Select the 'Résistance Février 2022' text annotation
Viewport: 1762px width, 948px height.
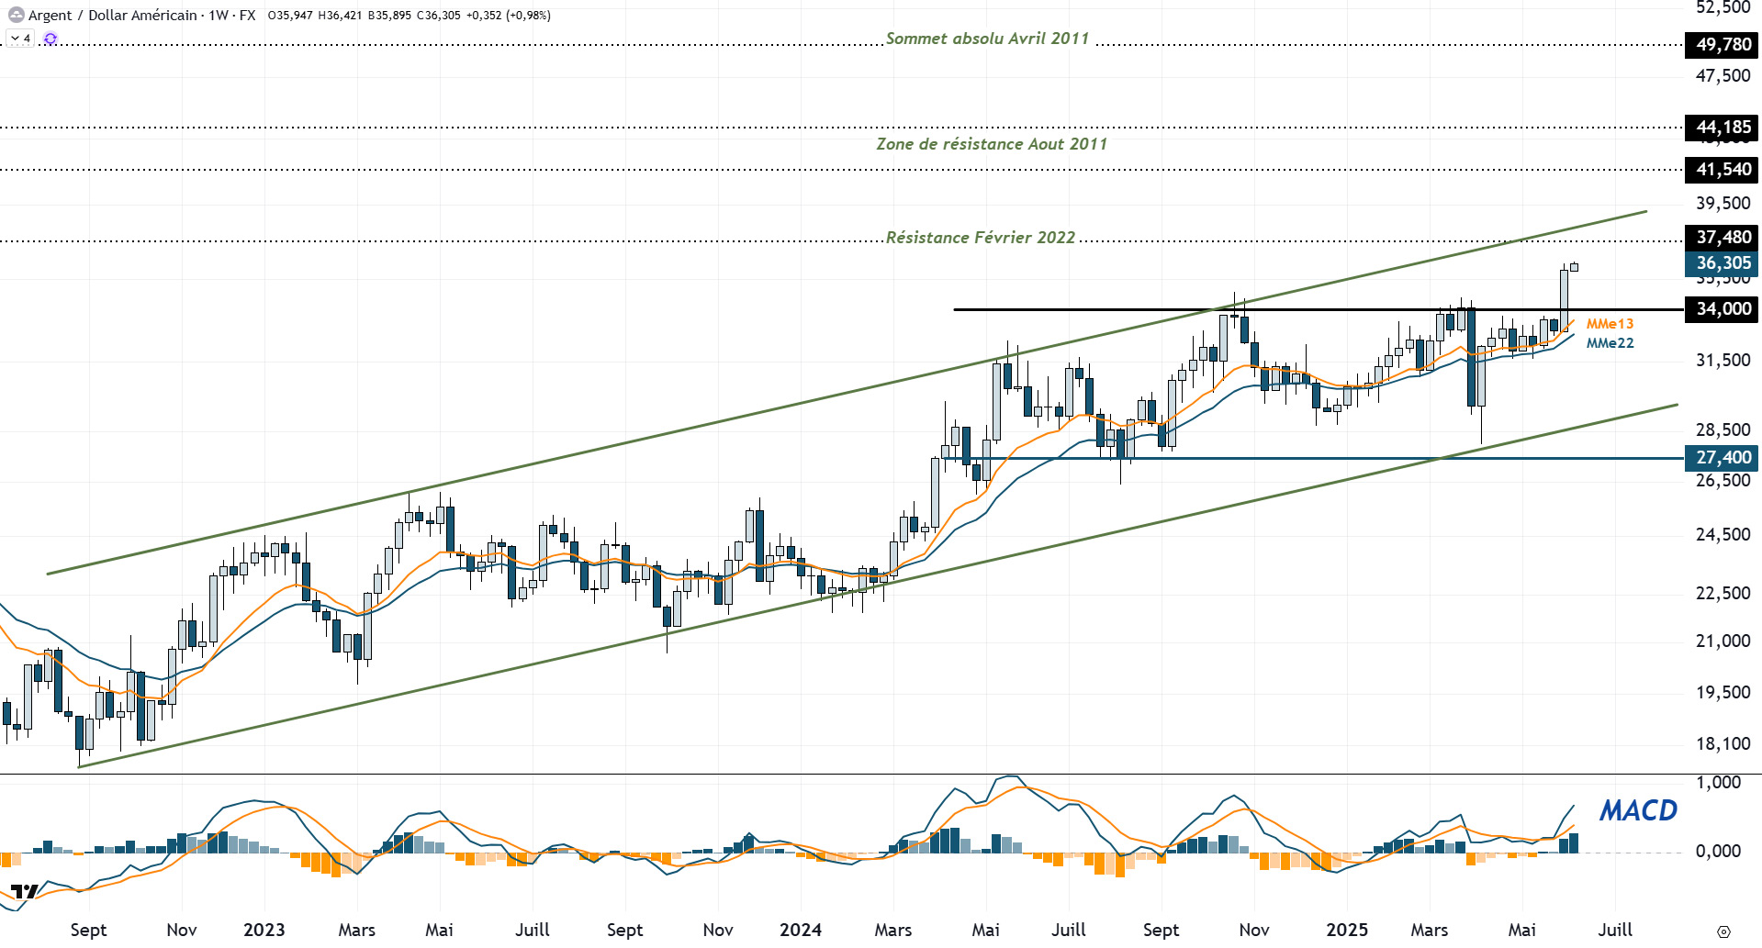click(x=980, y=238)
